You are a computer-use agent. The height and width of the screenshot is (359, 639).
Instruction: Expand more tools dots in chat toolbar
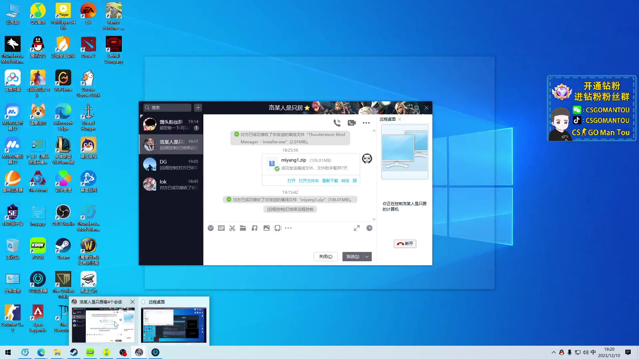[x=288, y=228]
